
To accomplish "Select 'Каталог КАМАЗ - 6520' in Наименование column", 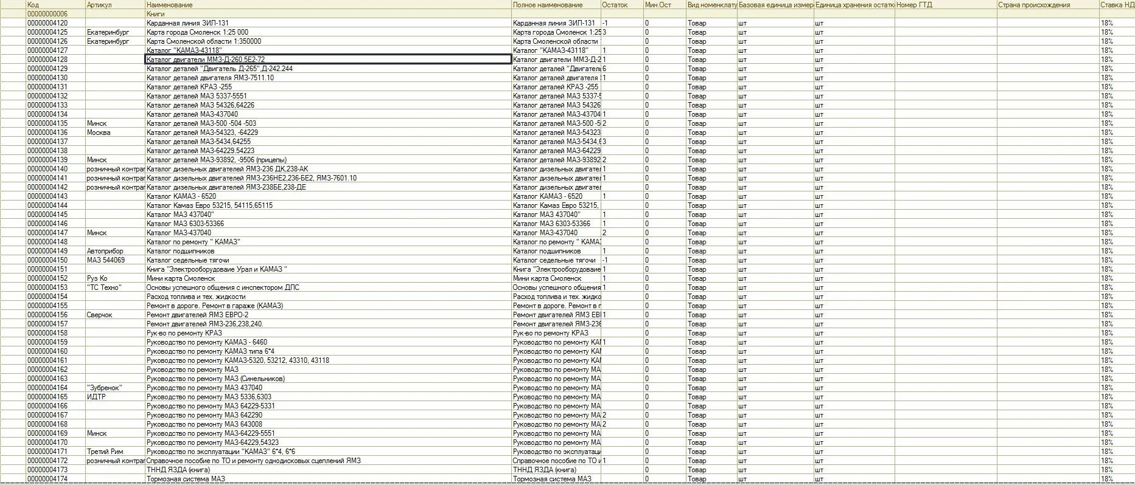I will click(328, 196).
